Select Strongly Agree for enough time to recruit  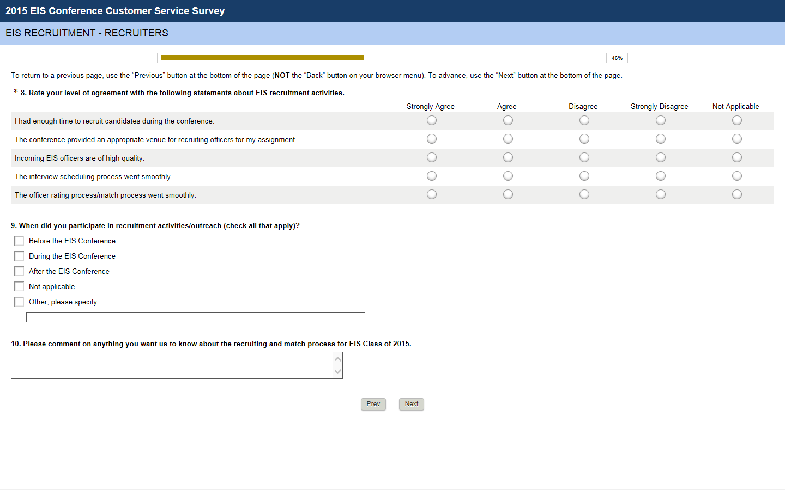click(x=432, y=120)
